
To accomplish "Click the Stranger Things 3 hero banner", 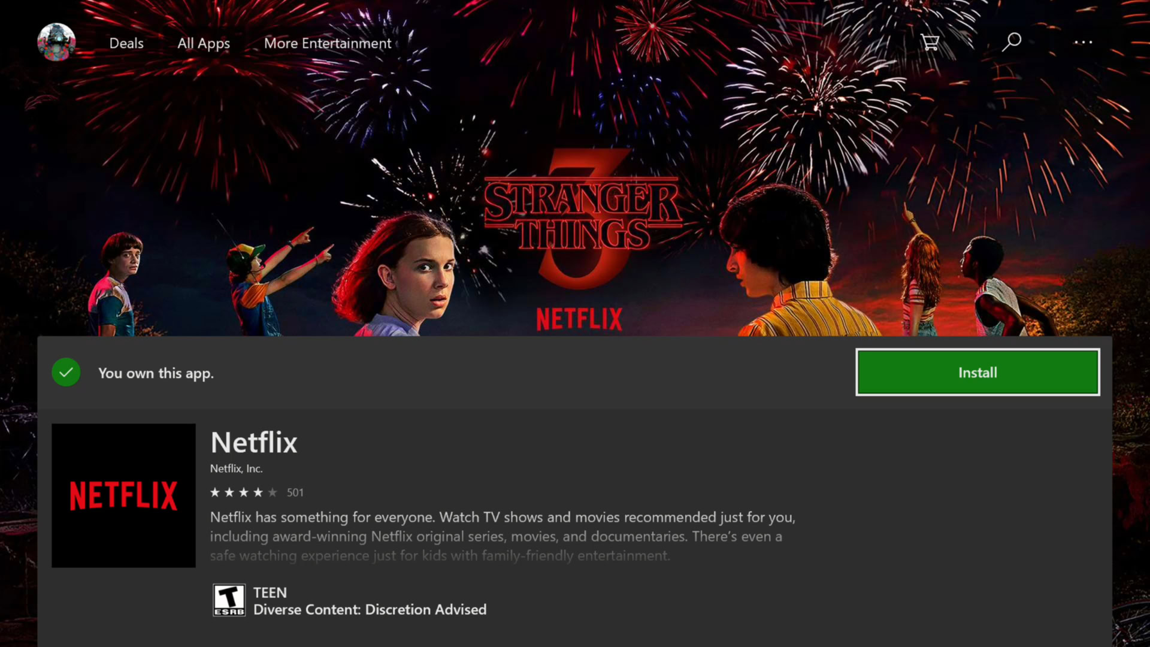I will [575, 168].
